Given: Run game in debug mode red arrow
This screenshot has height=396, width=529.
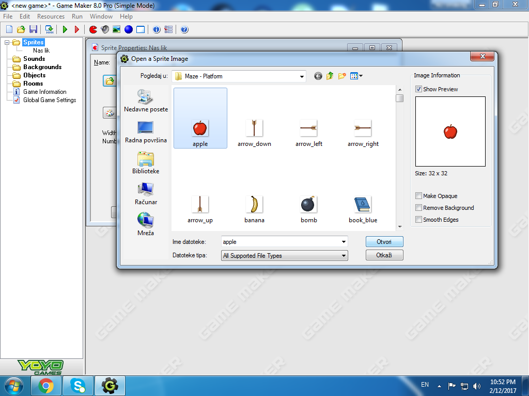Looking at the screenshot, I should tap(77, 29).
